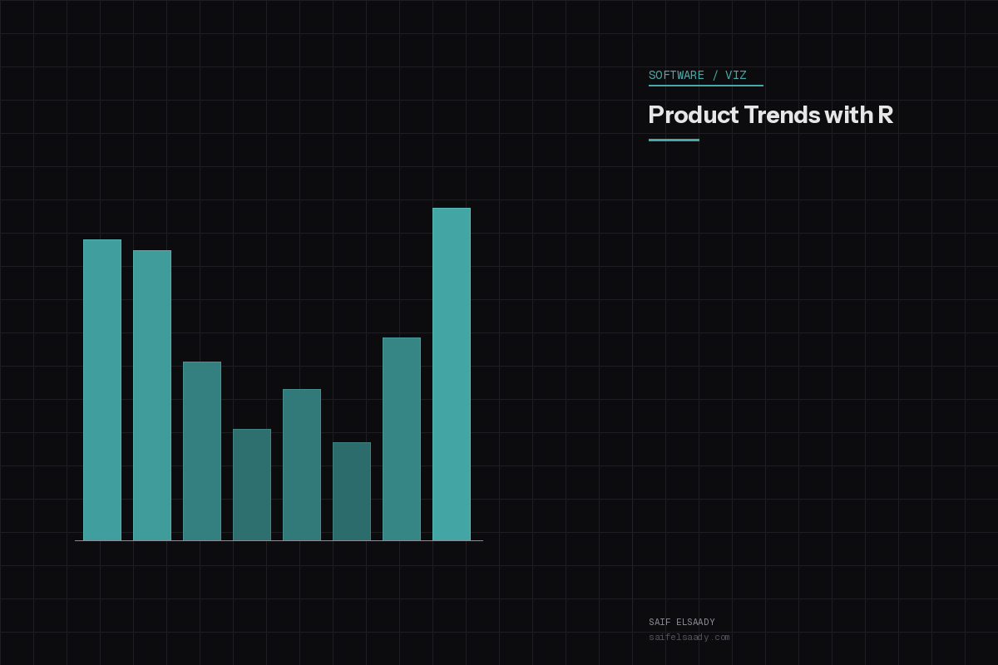Select the second tall bar from left
Viewport: 998px width, 665px height.
pyautogui.click(x=151, y=395)
